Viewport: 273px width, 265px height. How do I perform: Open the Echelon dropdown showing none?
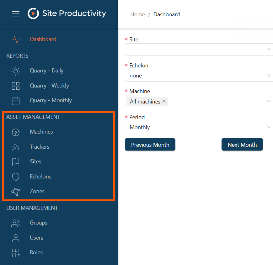pos(199,76)
